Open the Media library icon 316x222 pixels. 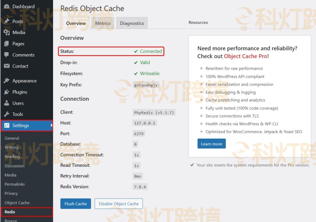(x=7, y=32)
